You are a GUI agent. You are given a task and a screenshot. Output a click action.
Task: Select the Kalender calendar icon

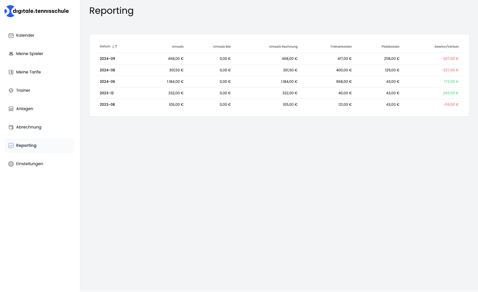click(x=11, y=35)
